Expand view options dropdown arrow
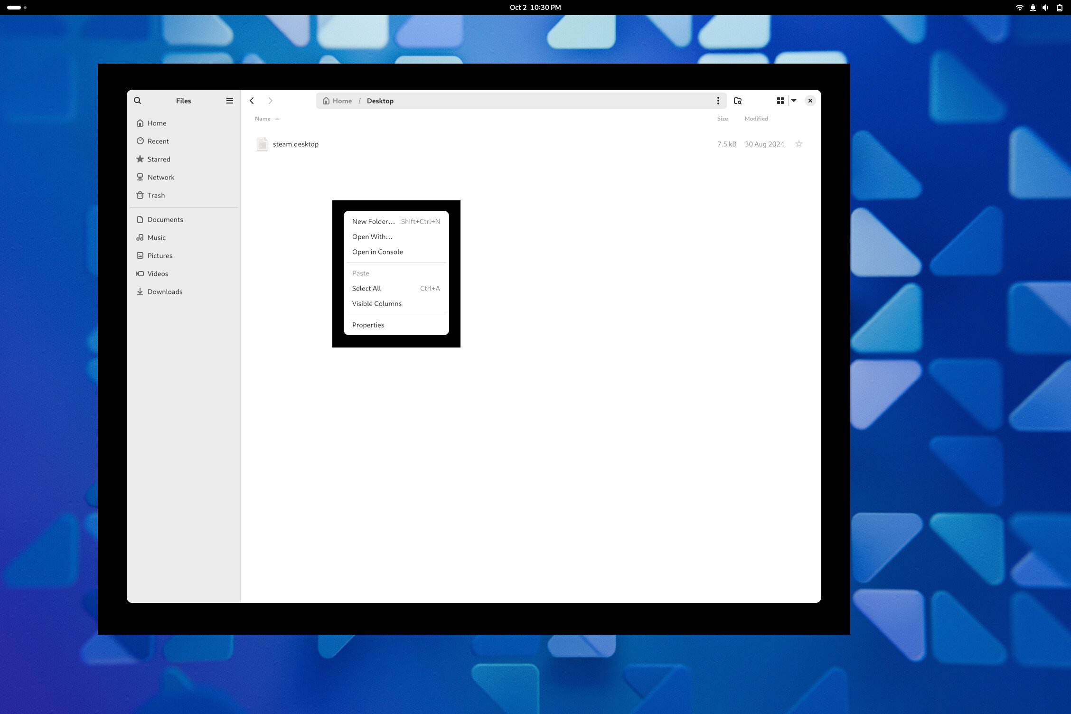Screen dimensions: 1071x714 coord(794,101)
